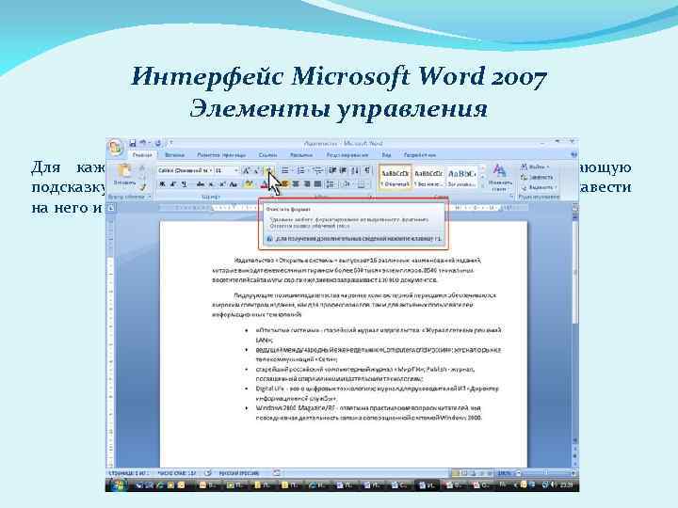Screen dimensions: 678x508
Task: Click the Windows Start orb
Action: 117,485
